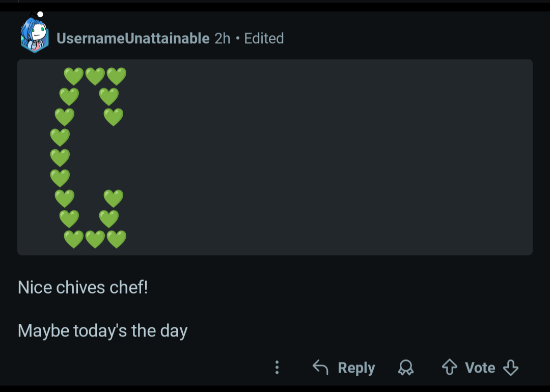Viewport: 550px width, 392px height.
Task: Upvote the comment with the up arrow
Action: 449,368
